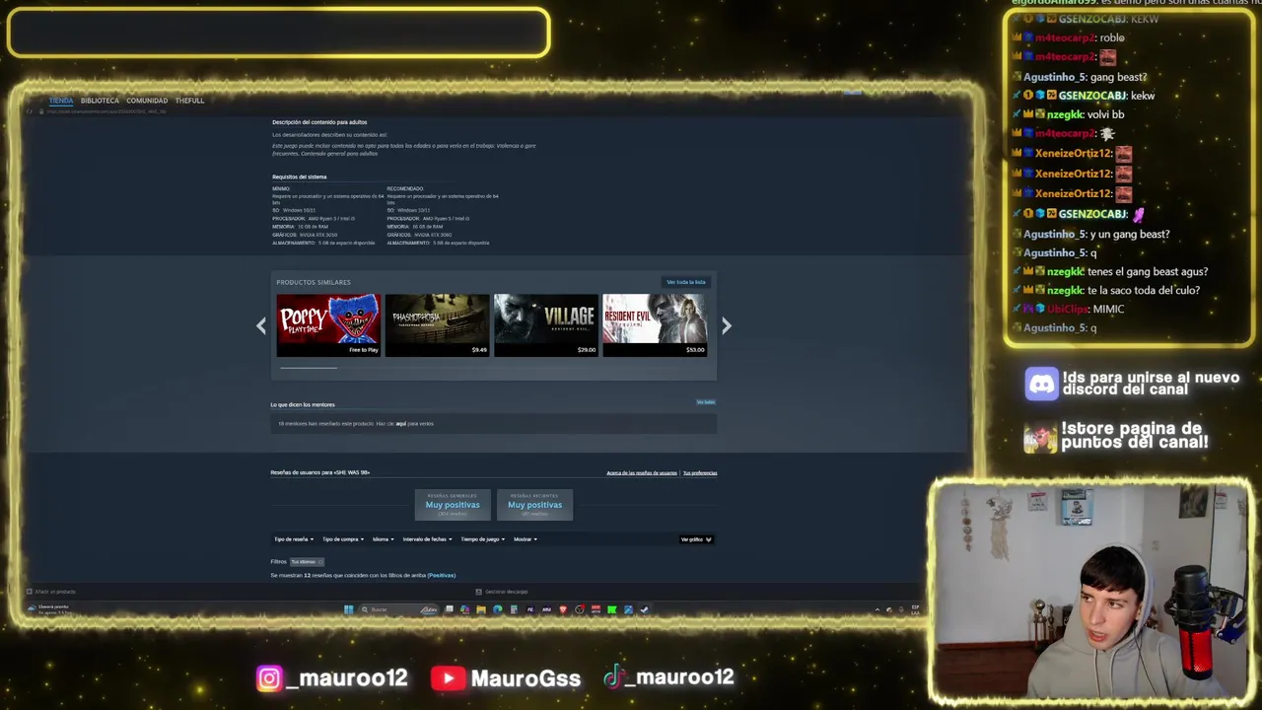1262x710 pixels.
Task: Remove the 'Tus idiomas' filter chip
Action: click(x=306, y=562)
